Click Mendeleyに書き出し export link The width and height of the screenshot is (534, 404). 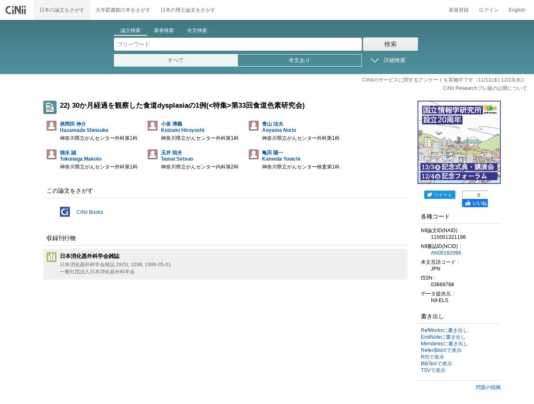[445, 344]
